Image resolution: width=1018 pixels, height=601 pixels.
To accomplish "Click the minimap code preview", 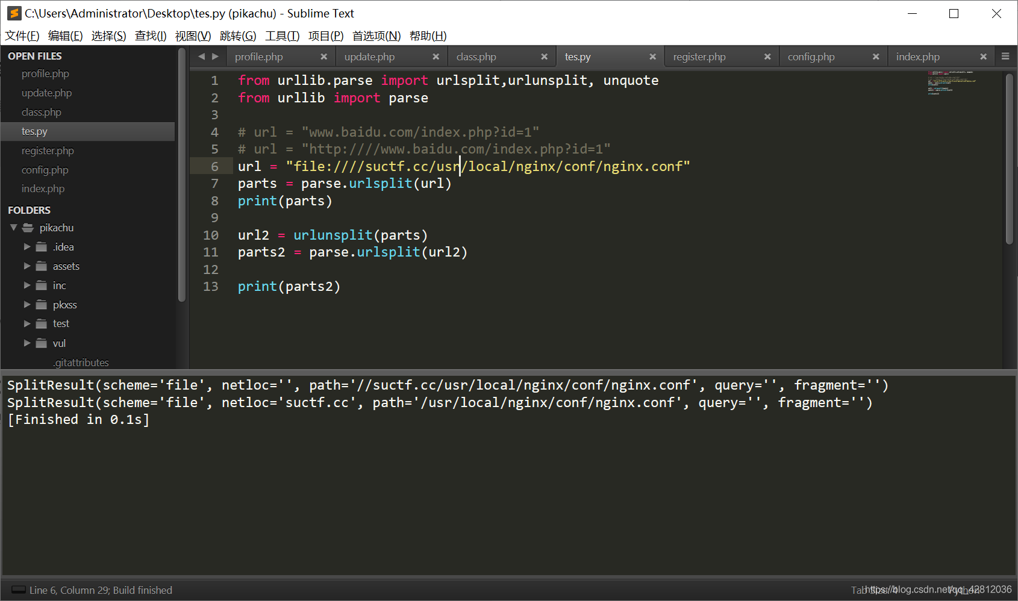I will tap(952, 83).
